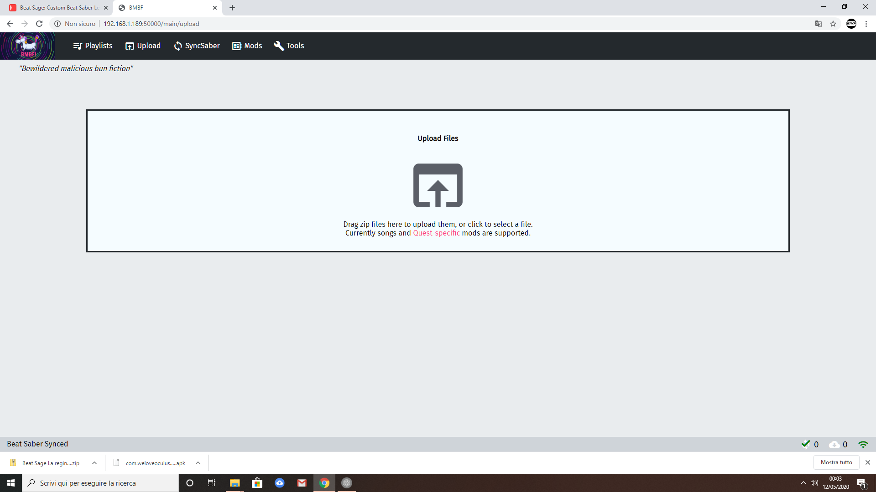
Task: Close the Beat Sage browser tab
Action: (106, 8)
